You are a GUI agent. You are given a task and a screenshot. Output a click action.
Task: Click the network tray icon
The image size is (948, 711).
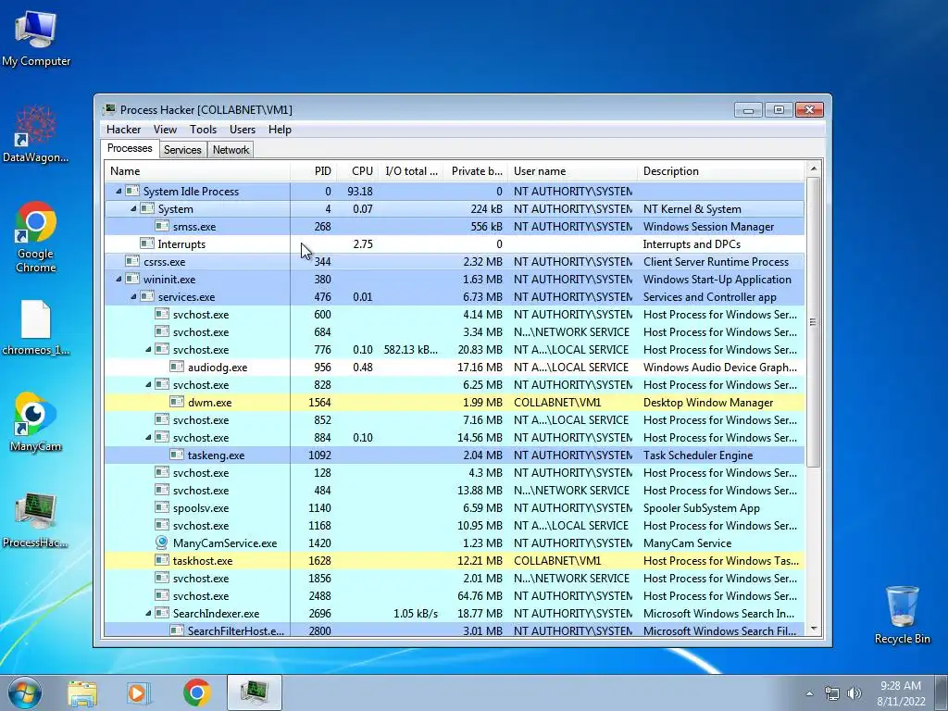[x=832, y=693]
